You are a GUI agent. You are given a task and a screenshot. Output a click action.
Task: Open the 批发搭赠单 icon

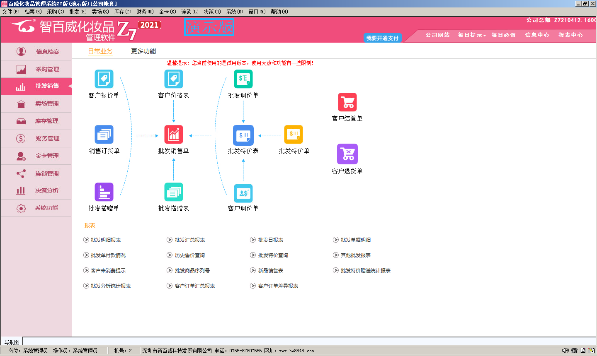[x=104, y=192]
